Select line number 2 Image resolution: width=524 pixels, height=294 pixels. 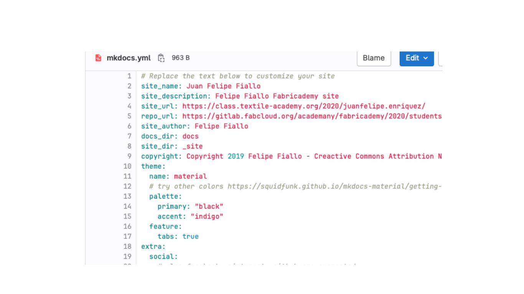point(129,86)
